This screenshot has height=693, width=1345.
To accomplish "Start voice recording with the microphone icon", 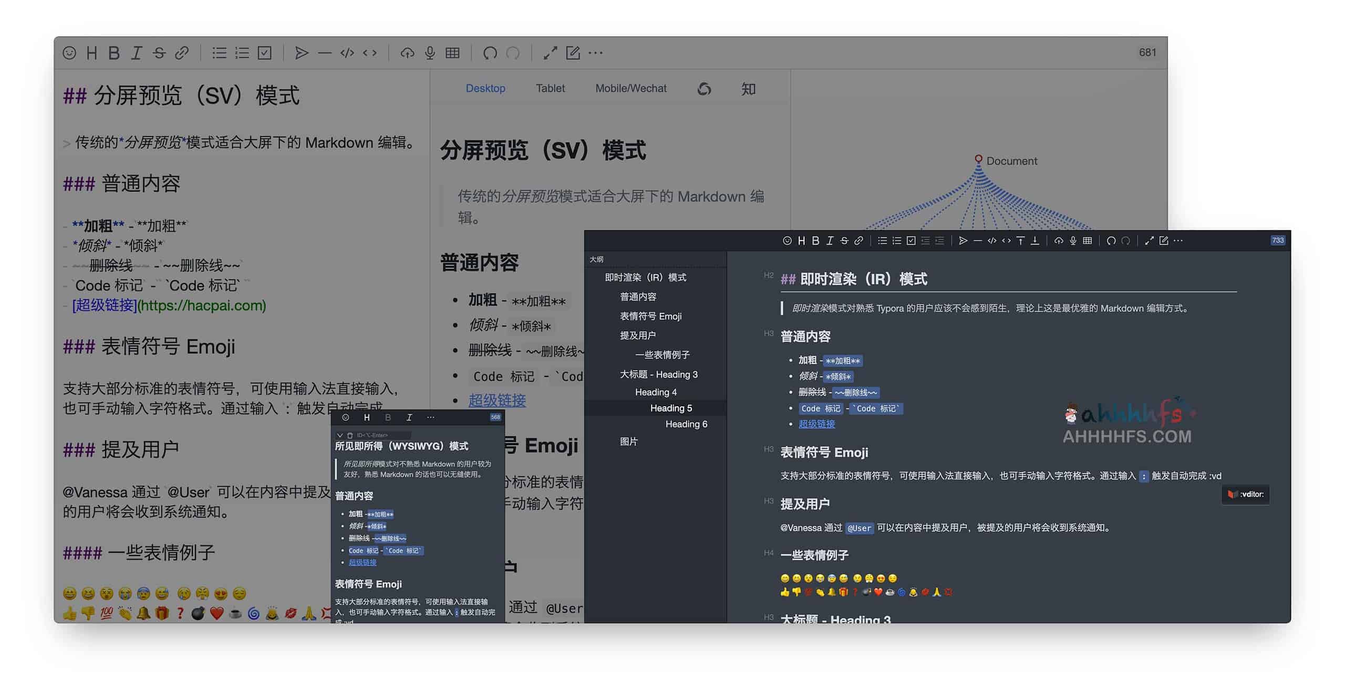I will [430, 52].
